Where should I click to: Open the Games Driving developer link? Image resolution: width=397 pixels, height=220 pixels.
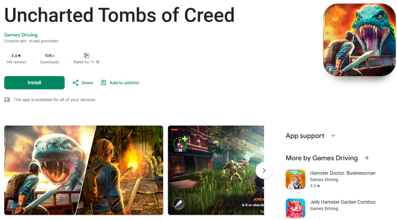coord(21,35)
